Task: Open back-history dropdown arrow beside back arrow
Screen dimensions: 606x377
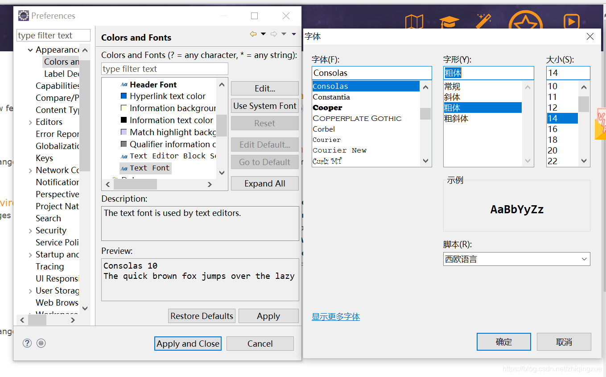Action: coord(263,34)
